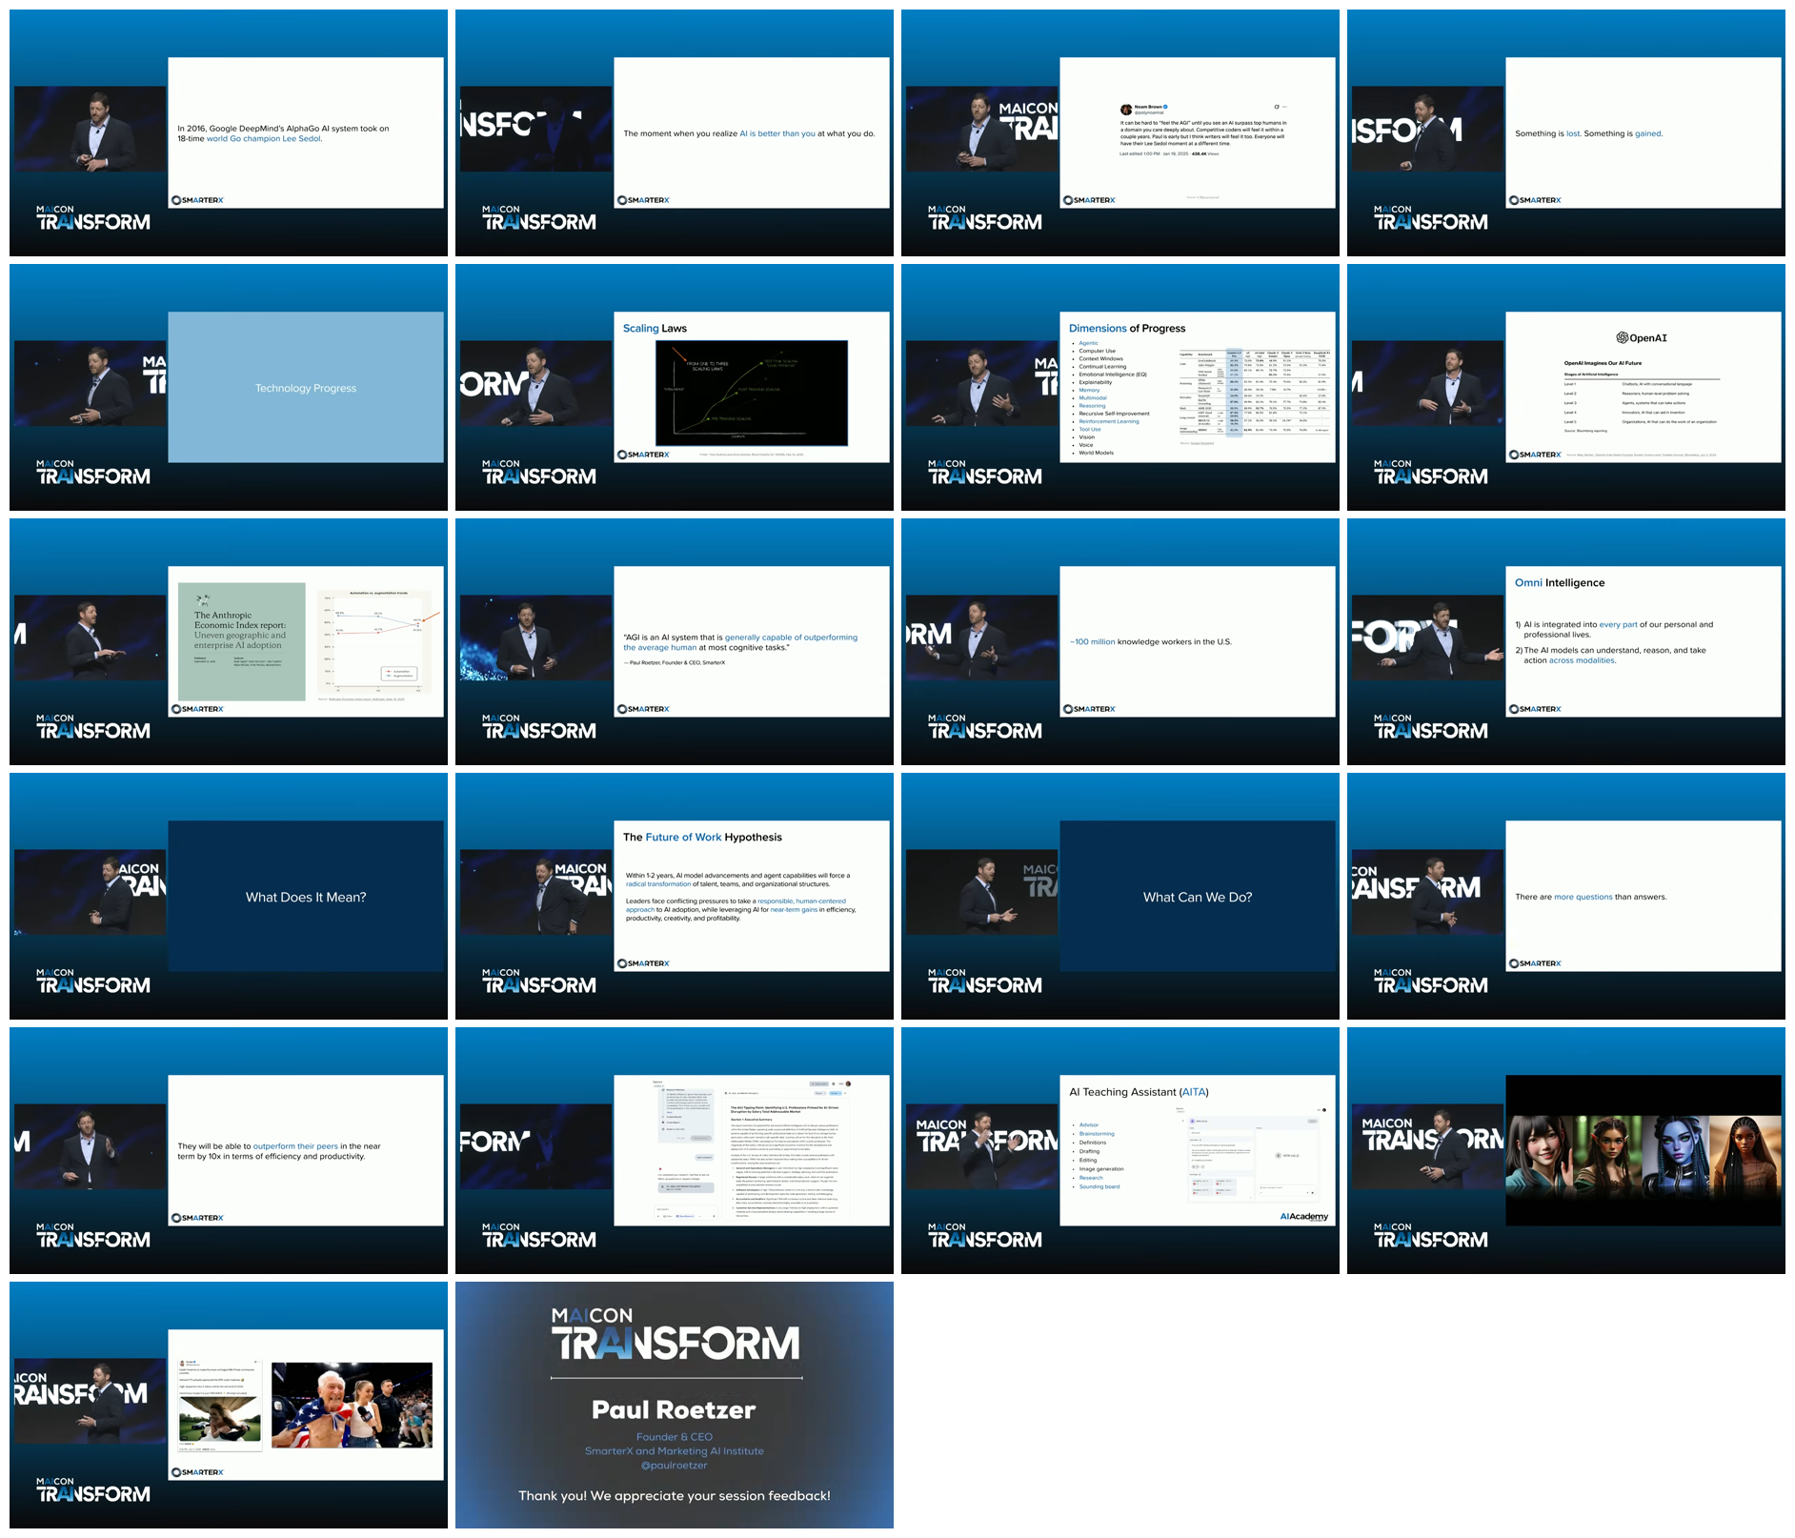Select the AGI definition quote thumbnail
This screenshot has height=1538, width=1795.
point(675,641)
